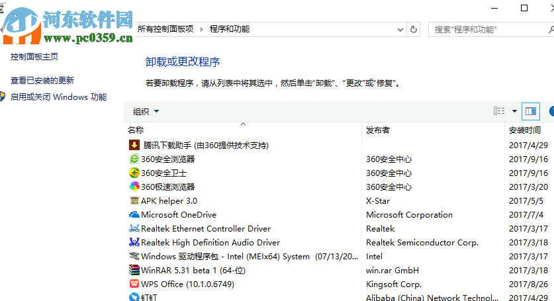Image resolution: width=554 pixels, height=301 pixels.
Task: Expand the breadcrumb arrow after 所有控制面板项
Action: [x=201, y=29]
